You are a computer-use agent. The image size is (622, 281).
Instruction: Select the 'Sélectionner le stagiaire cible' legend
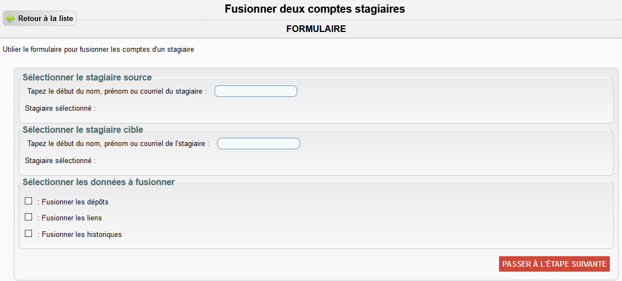pyautogui.click(x=83, y=130)
